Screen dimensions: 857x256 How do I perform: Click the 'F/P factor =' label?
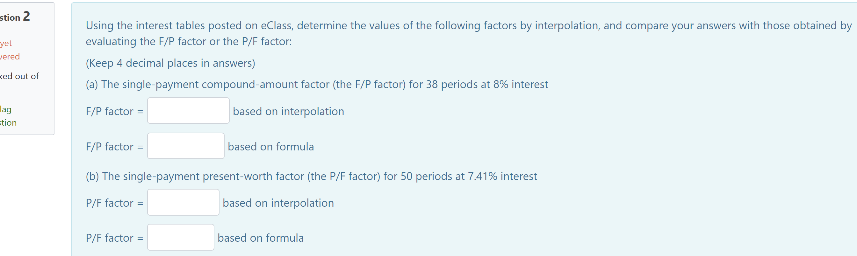114,111
